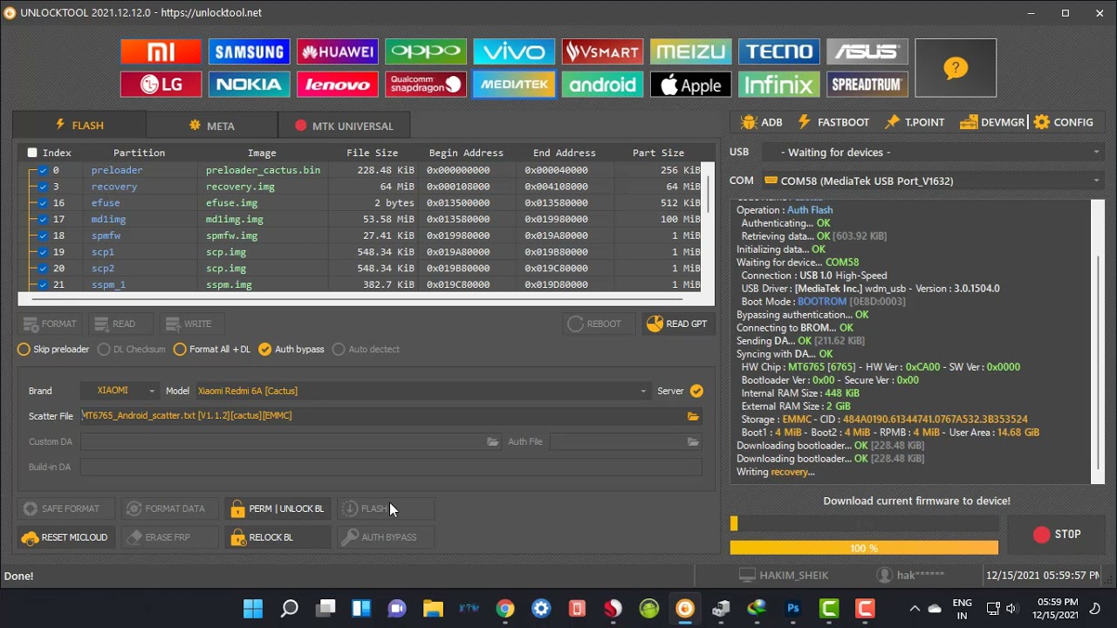
Task: Click the Auth File browse folder icon
Action: pos(693,442)
